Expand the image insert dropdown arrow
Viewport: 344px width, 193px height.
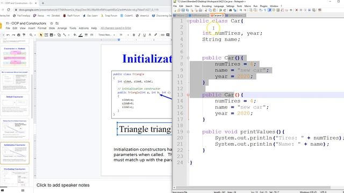pyautogui.click(x=54, y=35)
